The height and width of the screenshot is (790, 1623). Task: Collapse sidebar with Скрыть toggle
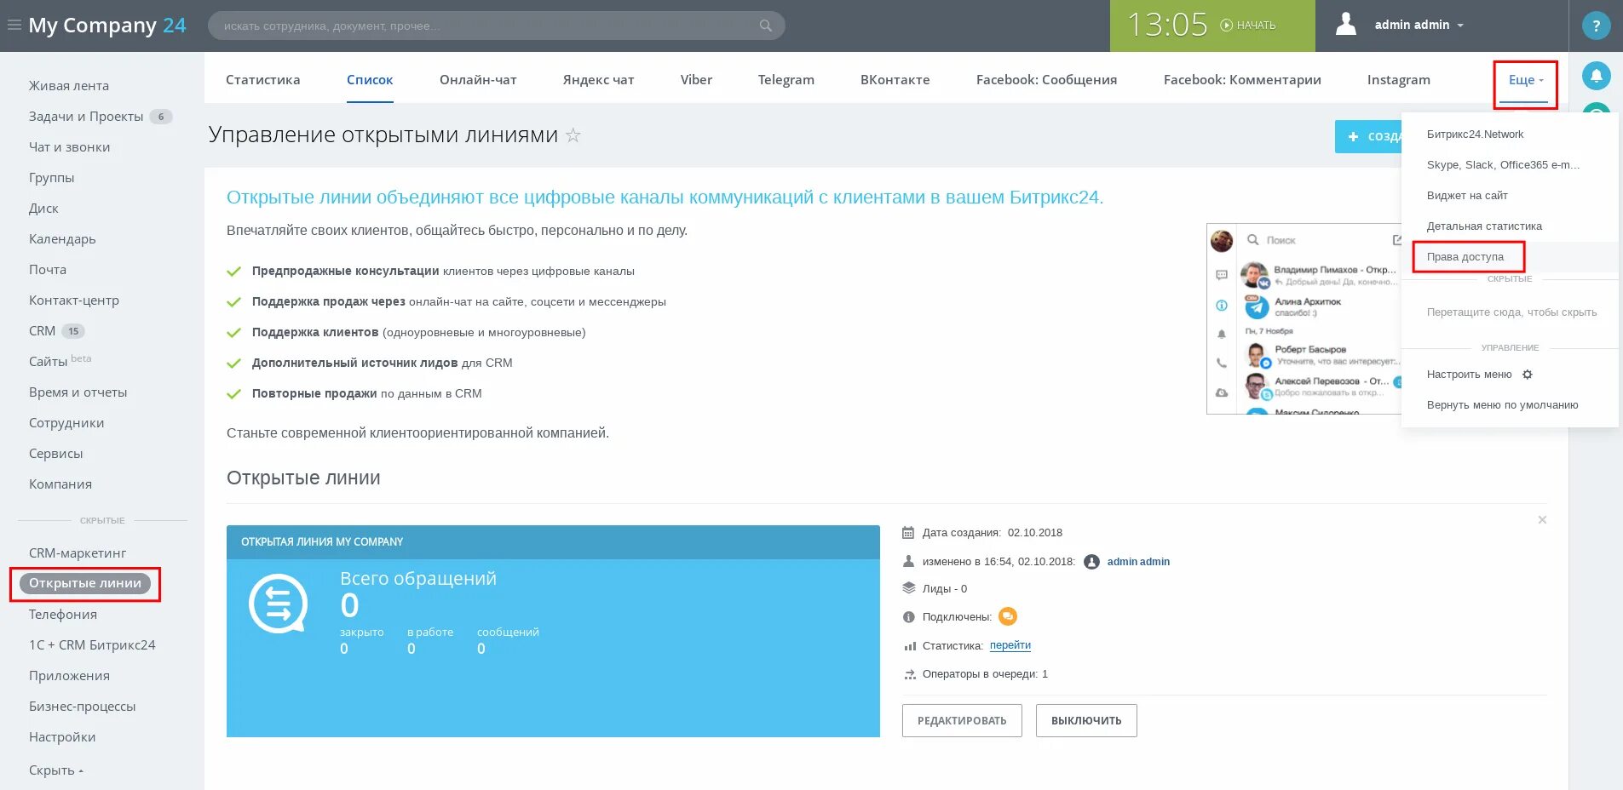[56, 770]
